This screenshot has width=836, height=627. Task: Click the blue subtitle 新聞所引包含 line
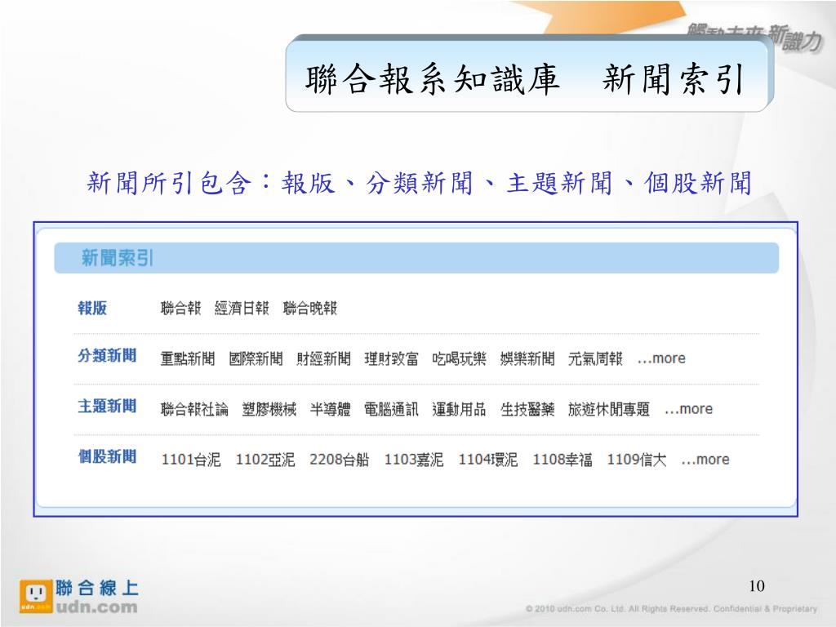[420, 183]
